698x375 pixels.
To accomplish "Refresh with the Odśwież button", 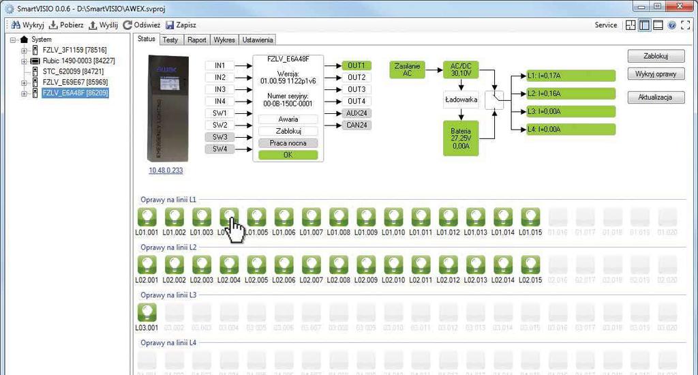I will tap(142, 25).
